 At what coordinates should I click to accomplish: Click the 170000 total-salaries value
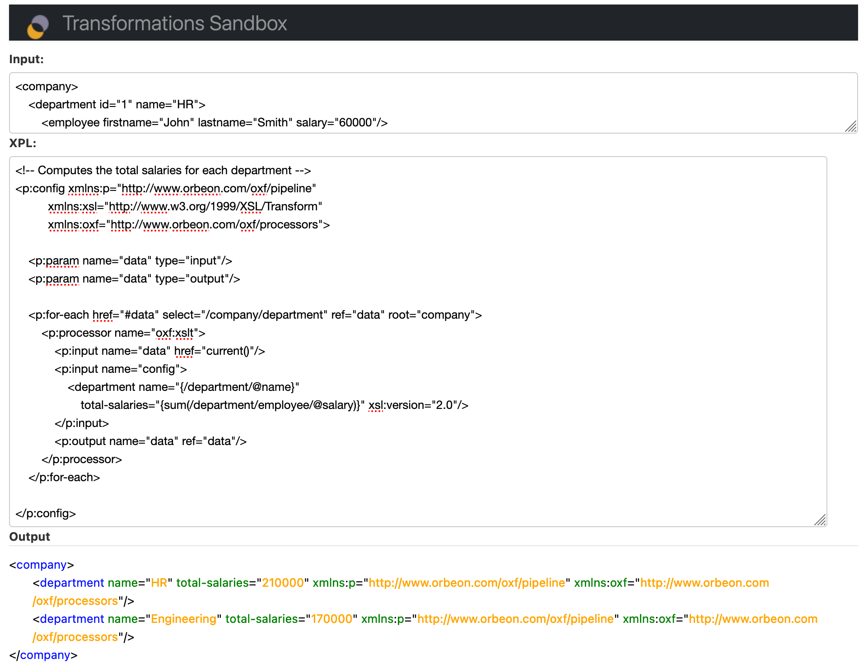(x=331, y=619)
